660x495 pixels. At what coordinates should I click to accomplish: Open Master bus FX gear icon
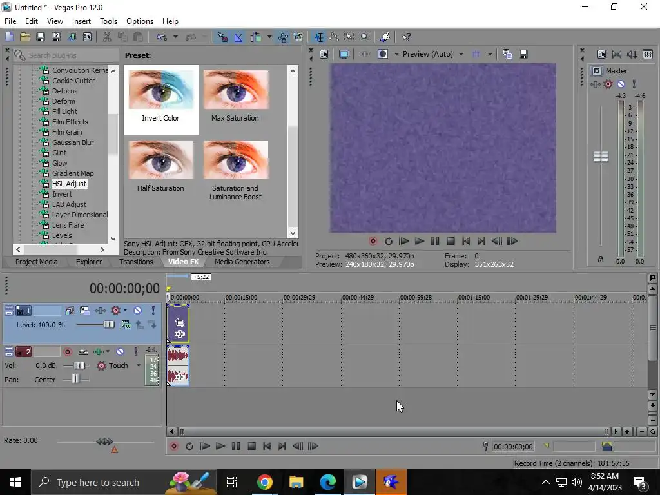click(608, 84)
